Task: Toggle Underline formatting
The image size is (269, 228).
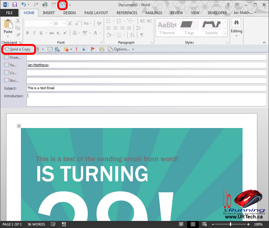Action: coord(41,33)
